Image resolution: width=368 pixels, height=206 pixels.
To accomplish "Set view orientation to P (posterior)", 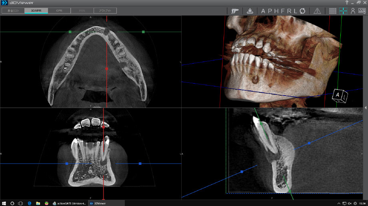I will [270, 11].
